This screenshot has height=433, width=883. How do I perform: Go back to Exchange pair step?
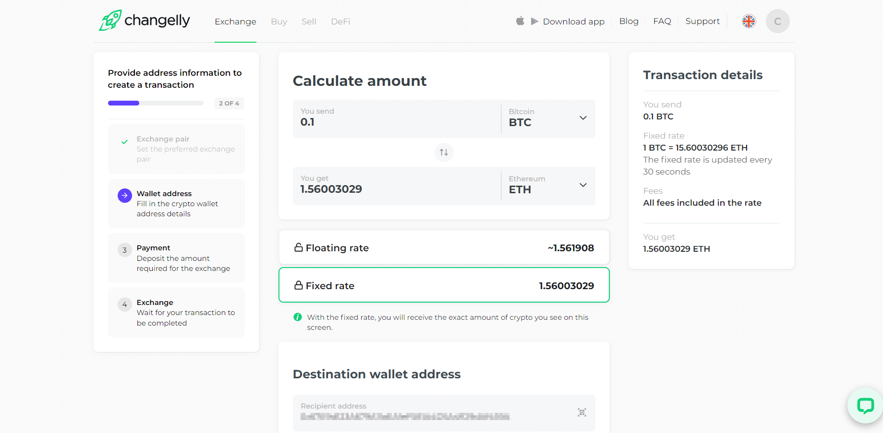click(176, 149)
